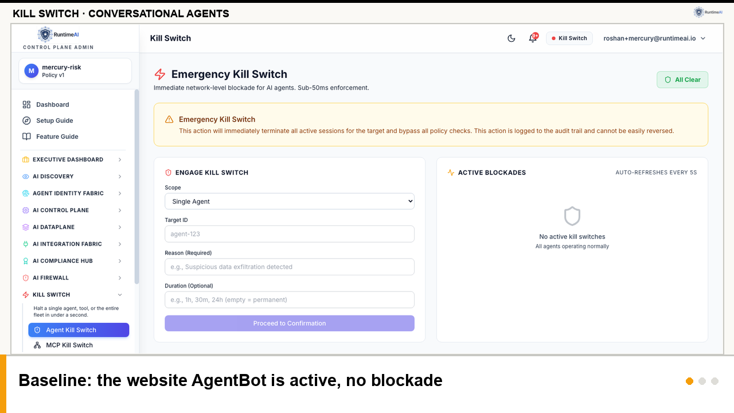Click the Setup Guide compass icon
The image size is (734, 413).
click(x=26, y=120)
